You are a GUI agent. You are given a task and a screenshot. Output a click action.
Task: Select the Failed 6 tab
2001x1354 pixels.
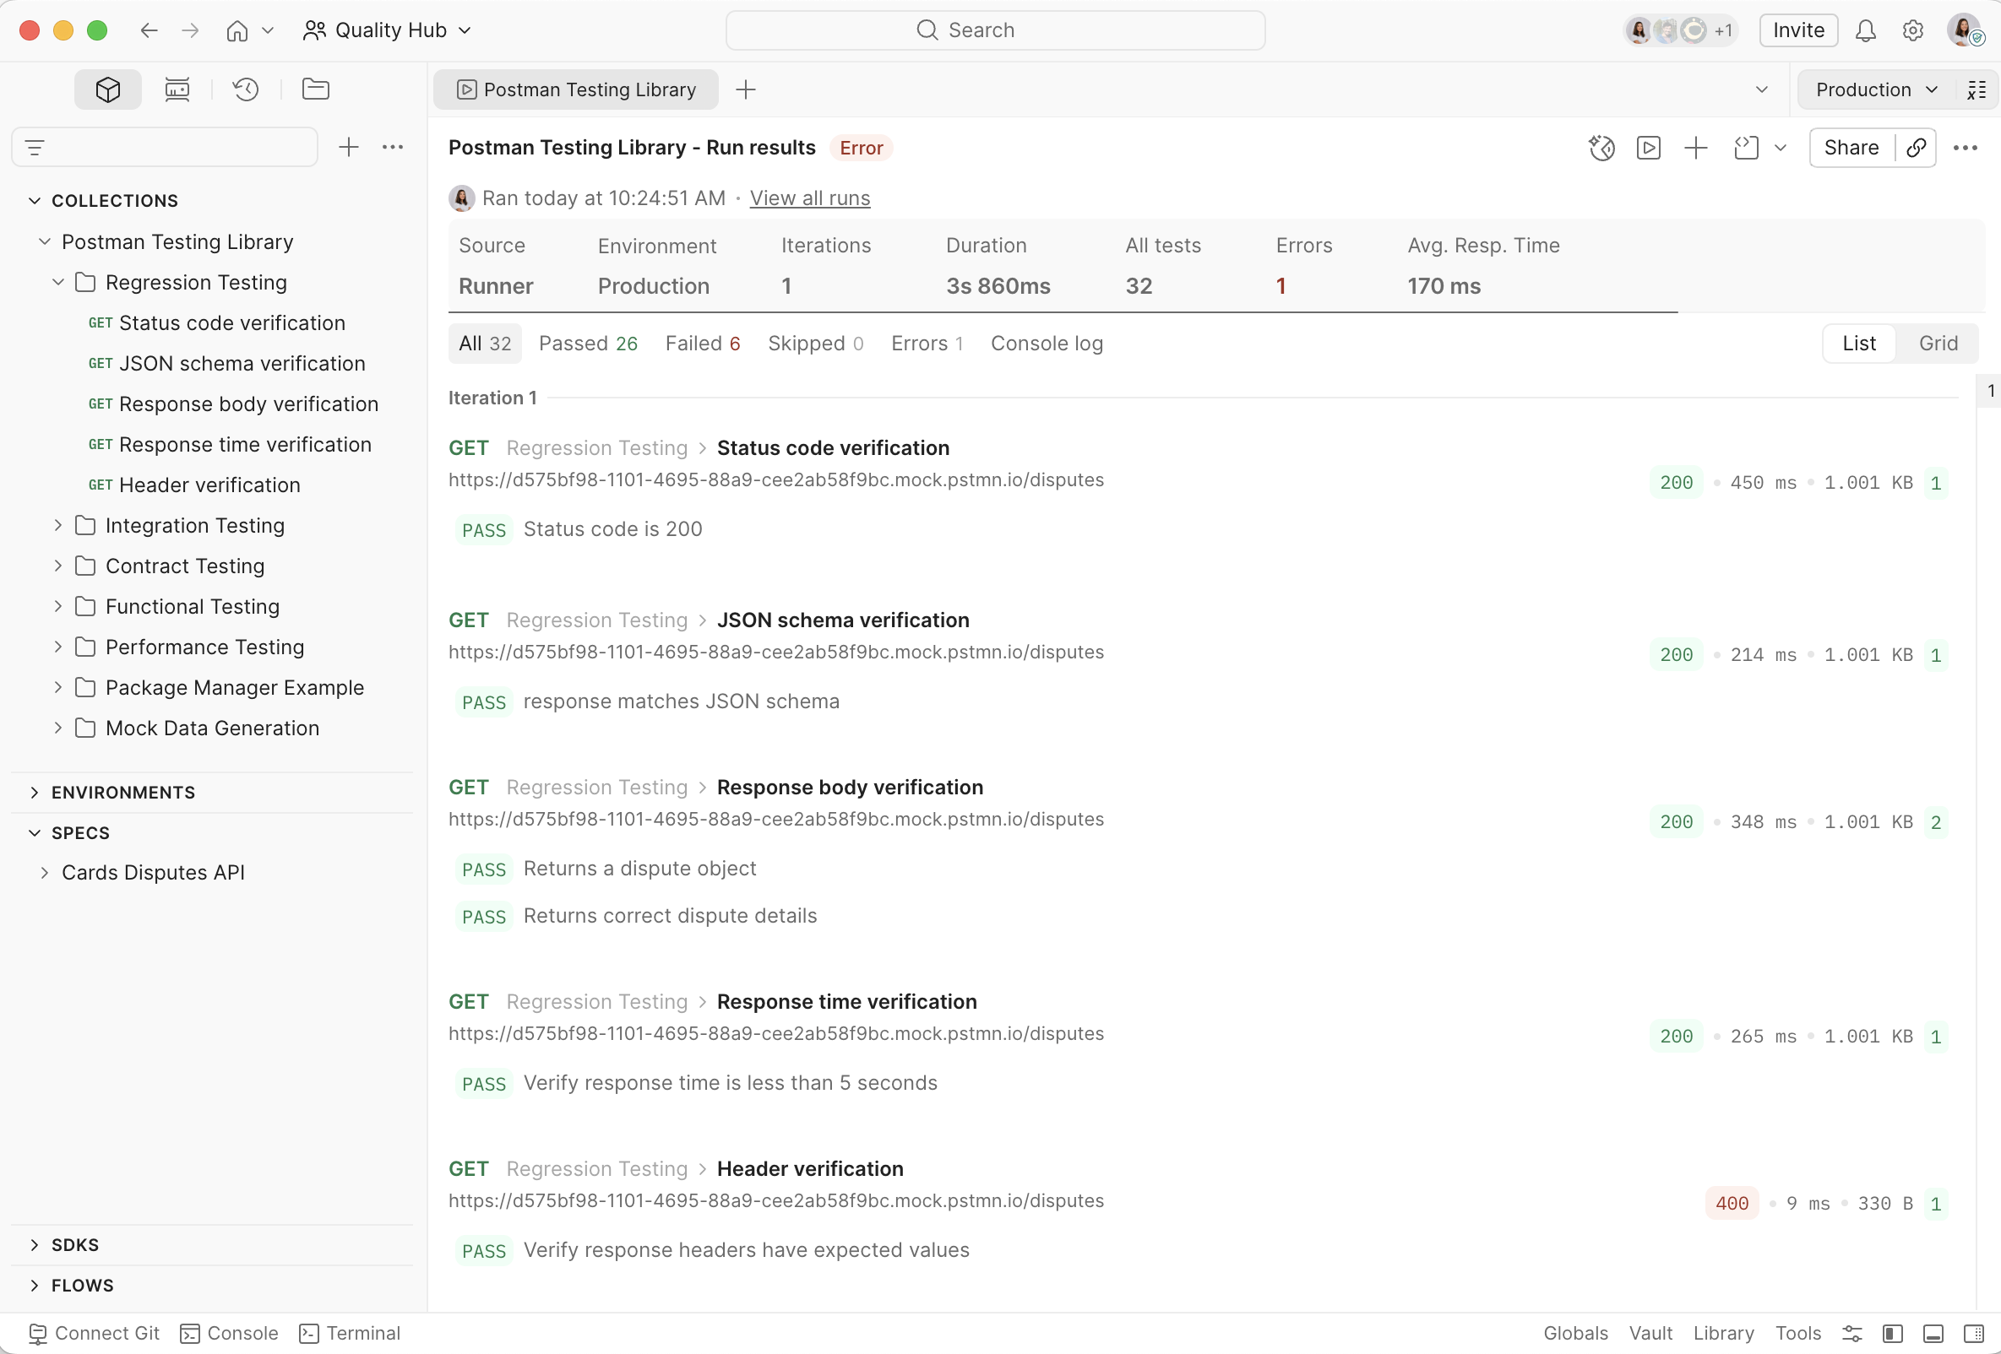703,344
